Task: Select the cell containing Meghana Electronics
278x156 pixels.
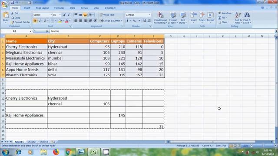Action: tap(26, 52)
